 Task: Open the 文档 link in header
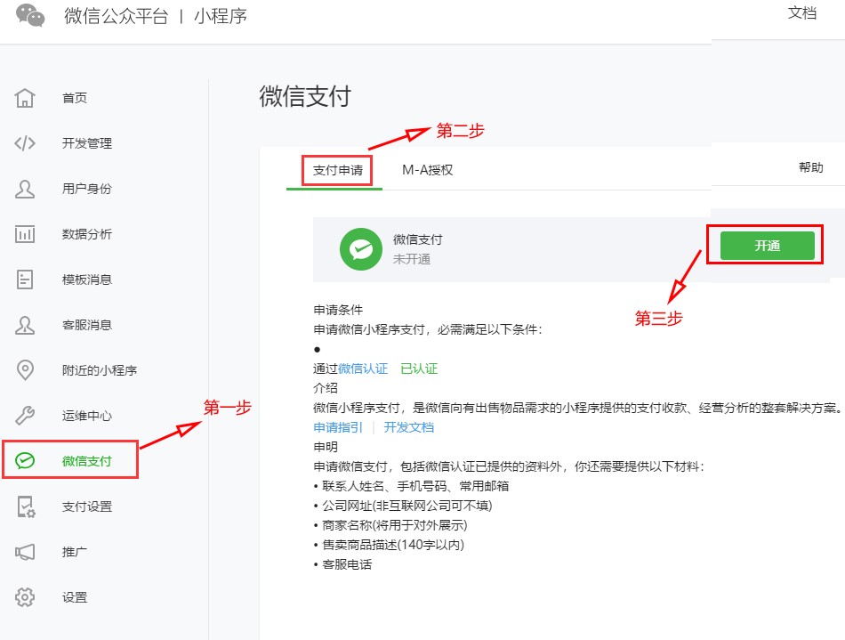pyautogui.click(x=802, y=13)
